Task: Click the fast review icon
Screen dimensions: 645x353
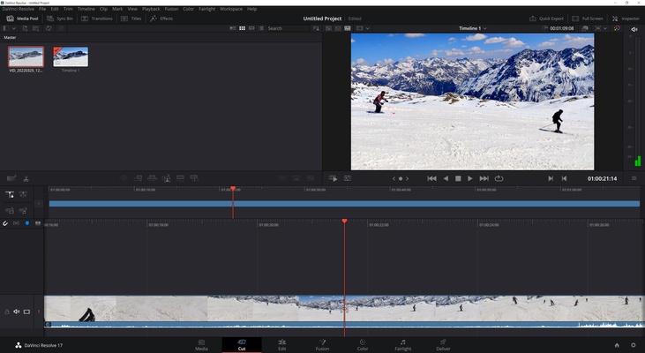Action: (333, 178)
